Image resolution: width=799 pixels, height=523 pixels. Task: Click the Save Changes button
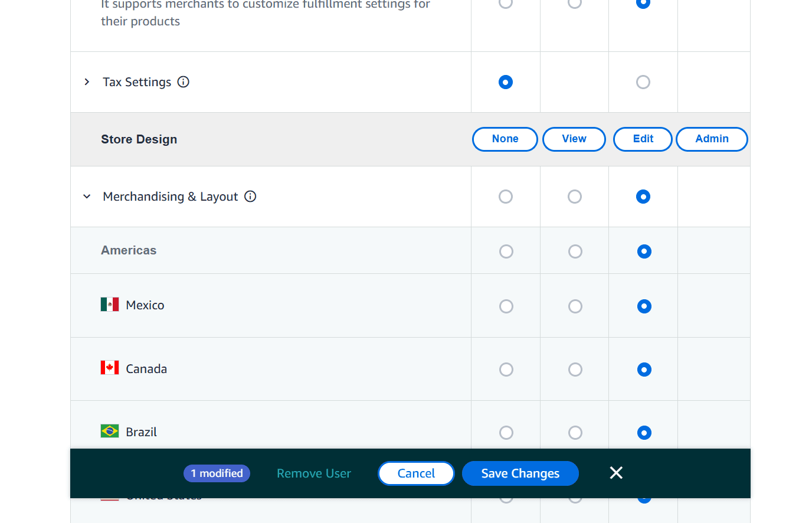click(520, 473)
